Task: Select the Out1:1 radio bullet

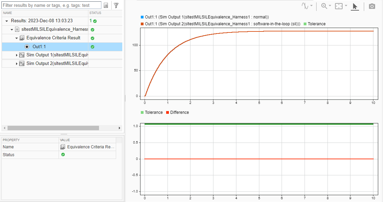Action: (x=27, y=46)
